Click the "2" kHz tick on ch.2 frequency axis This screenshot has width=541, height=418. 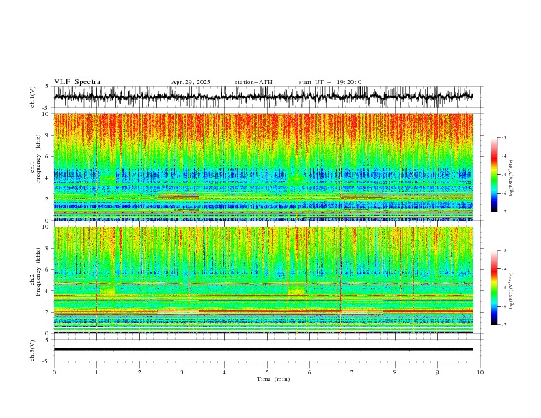coord(48,312)
